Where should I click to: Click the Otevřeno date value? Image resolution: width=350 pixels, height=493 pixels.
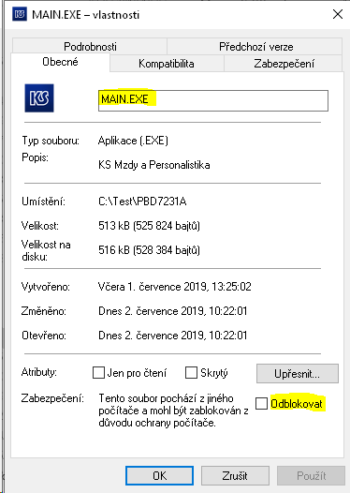click(172, 336)
